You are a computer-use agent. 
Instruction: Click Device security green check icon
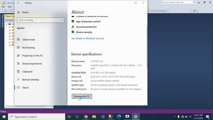(73, 32)
